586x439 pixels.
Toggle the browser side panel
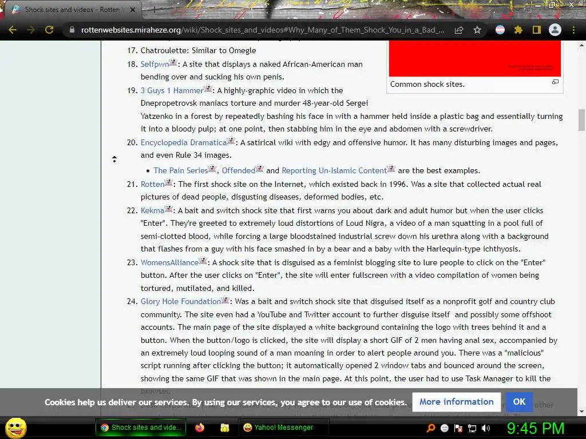[537, 30]
